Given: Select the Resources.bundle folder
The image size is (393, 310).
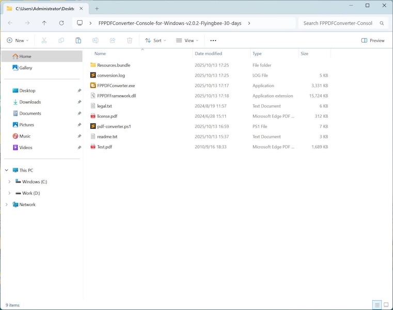Looking at the screenshot, I should [113, 65].
